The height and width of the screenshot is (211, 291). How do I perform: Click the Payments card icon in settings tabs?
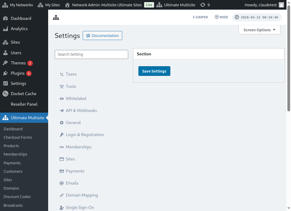click(x=62, y=171)
